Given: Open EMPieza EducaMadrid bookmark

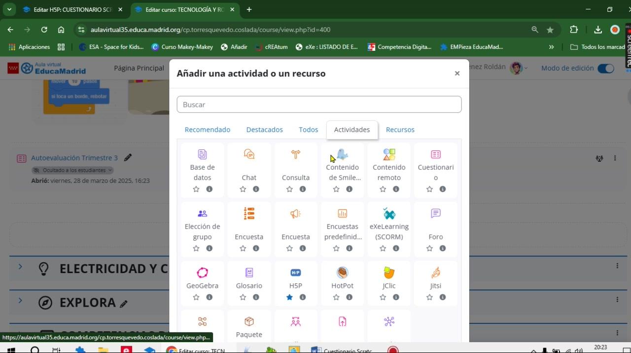Looking at the screenshot, I should tap(472, 47).
